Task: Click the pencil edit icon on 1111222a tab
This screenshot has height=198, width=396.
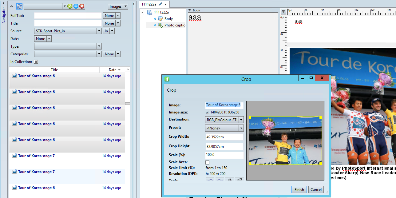Action: coord(160,4)
